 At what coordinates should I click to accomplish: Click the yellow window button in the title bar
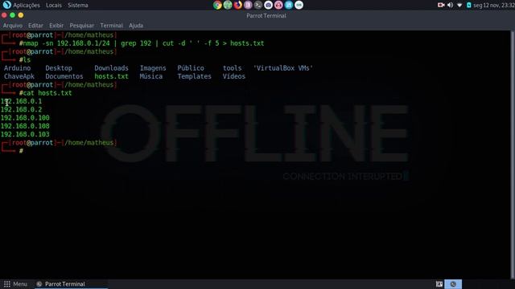(21, 15)
